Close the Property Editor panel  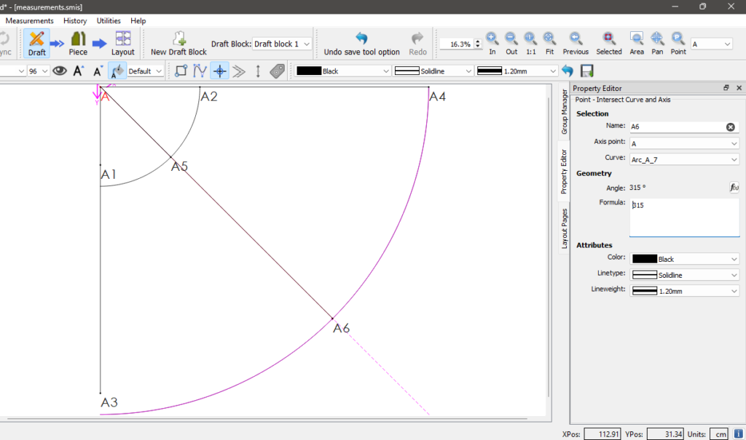coord(739,88)
